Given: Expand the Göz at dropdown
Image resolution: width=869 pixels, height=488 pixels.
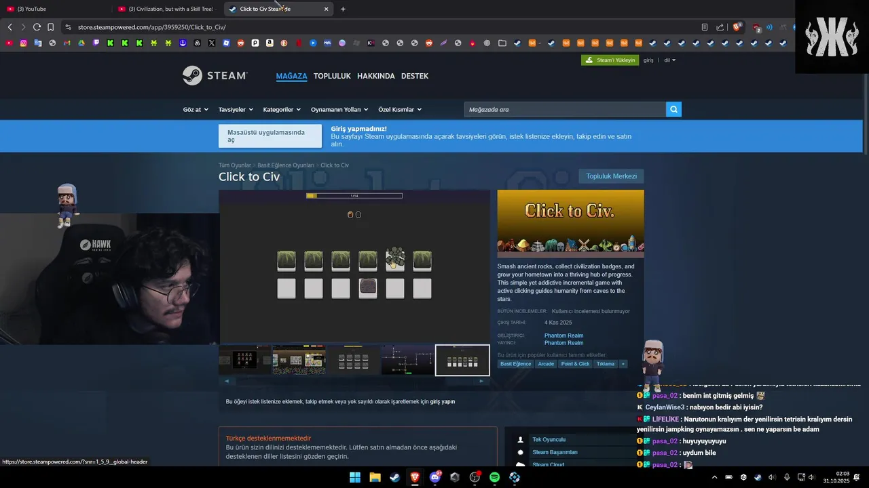Looking at the screenshot, I should pos(196,109).
